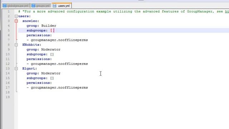Click groupmanager.noofflineperms on line 12

(59, 64)
